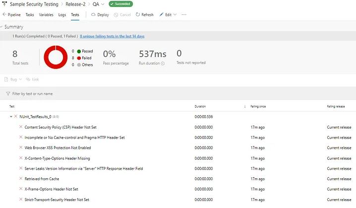Click the 537ms run duration value
356x208 pixels.
click(x=153, y=54)
